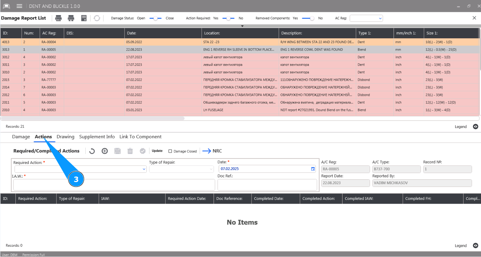
Task: Click the I.A.W. text input field
Action: point(114,185)
